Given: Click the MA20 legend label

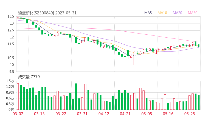Looking at the screenshot, I should 177,13.
